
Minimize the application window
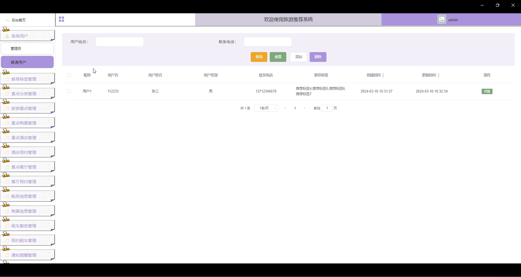click(x=482, y=5)
